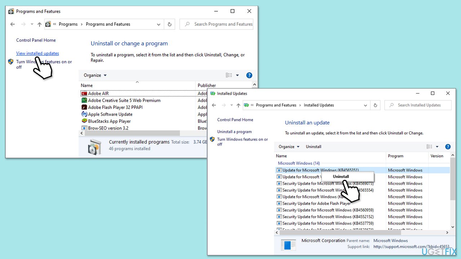Open view options arrow in Installed Updates
The width and height of the screenshot is (461, 259).
pos(437,146)
